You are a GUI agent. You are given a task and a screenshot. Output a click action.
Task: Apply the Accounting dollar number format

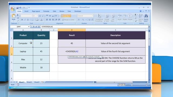[79, 20]
